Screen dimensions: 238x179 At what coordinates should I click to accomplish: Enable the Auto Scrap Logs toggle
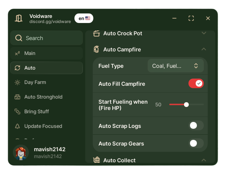(196, 126)
